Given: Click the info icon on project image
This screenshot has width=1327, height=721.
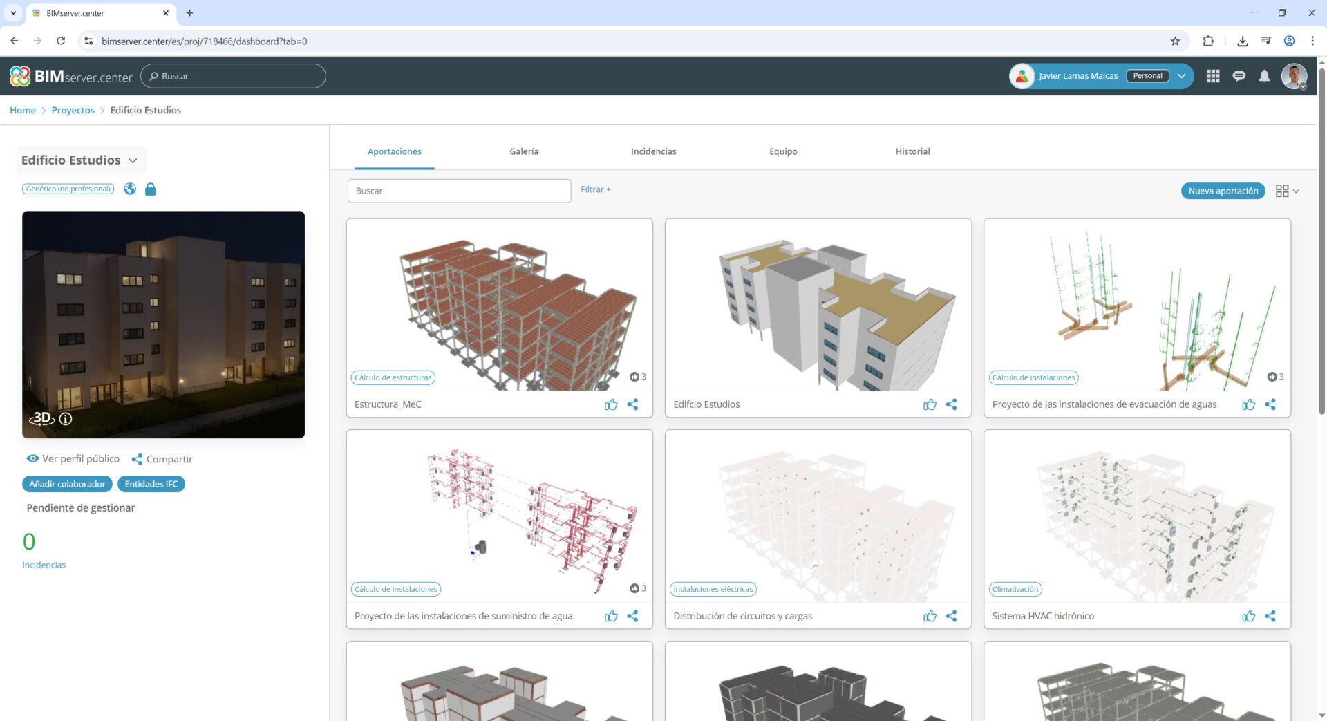Looking at the screenshot, I should (66, 419).
